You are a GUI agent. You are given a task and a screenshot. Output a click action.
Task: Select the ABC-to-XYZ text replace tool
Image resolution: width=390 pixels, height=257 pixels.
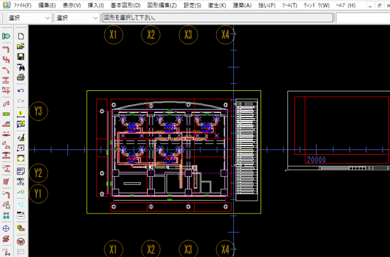(21, 181)
